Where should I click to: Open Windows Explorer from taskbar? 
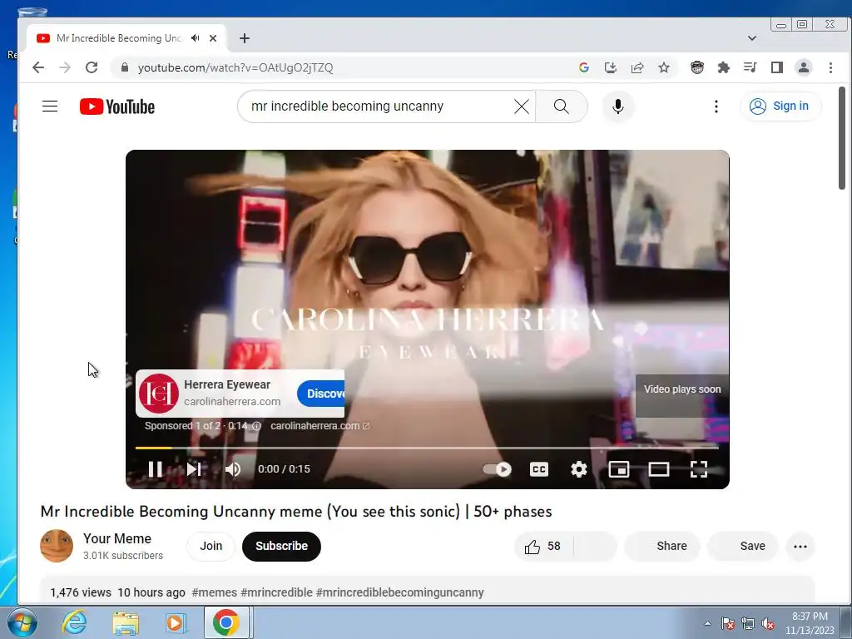click(126, 622)
